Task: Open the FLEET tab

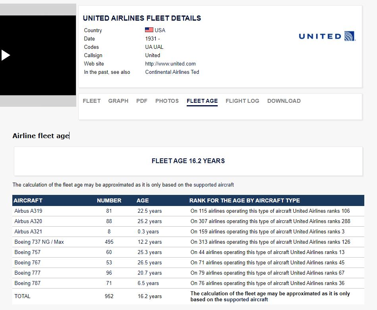Action: (92, 101)
